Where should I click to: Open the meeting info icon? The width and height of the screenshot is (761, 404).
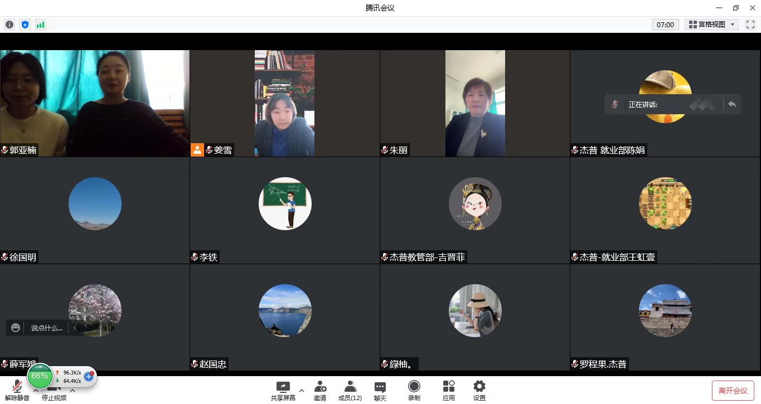[9, 25]
